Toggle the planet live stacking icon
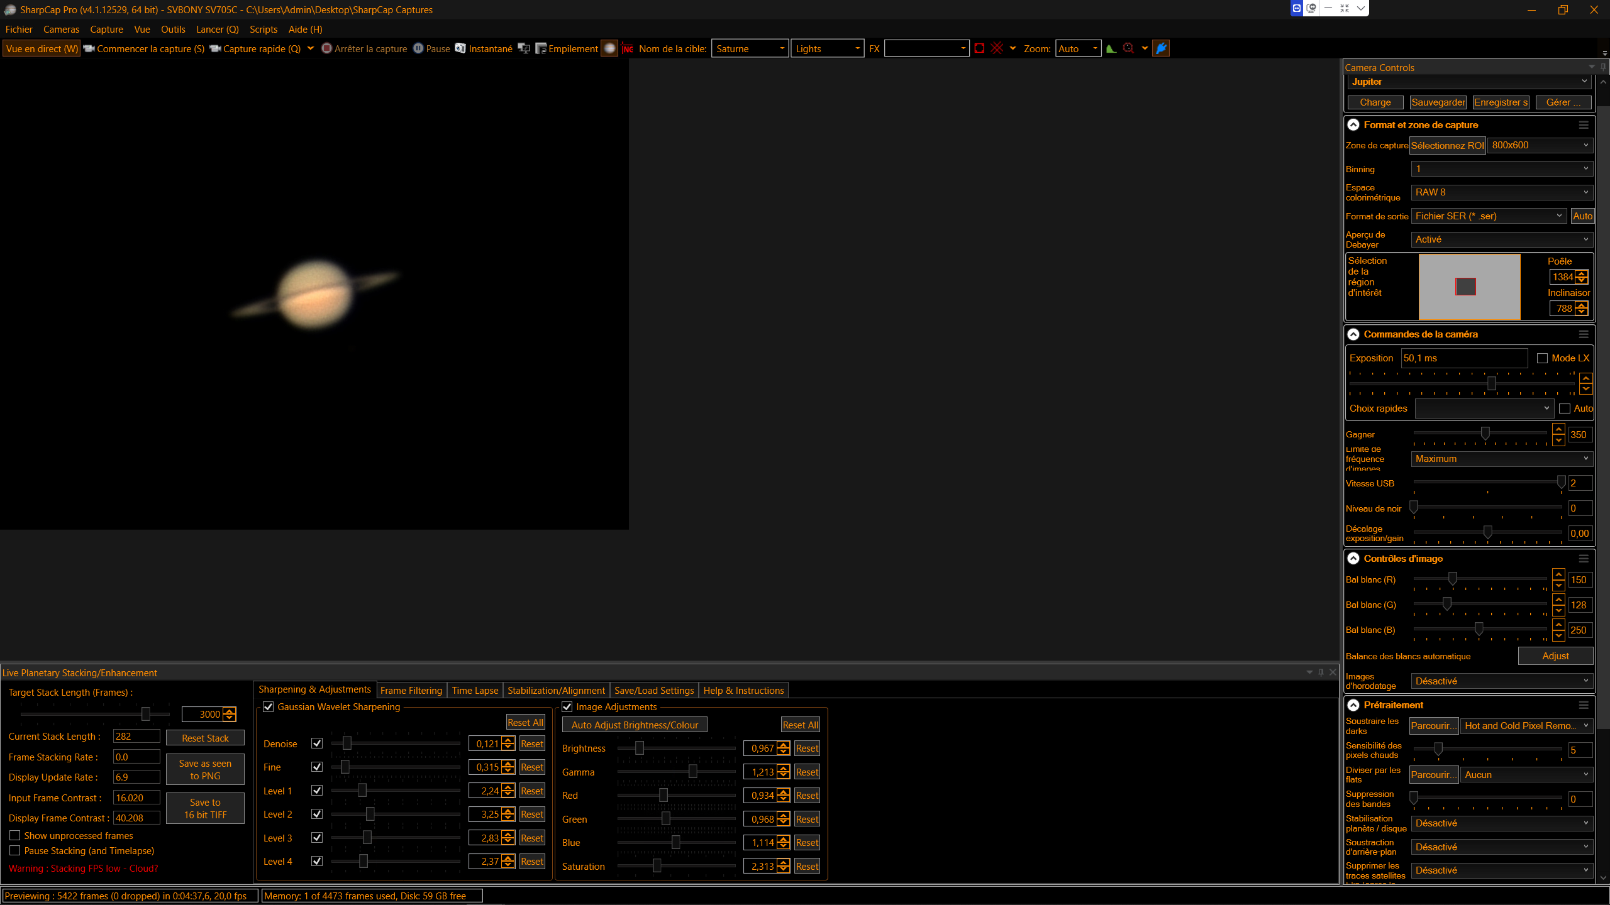Screen dimensions: 1610x905 [x=609, y=48]
